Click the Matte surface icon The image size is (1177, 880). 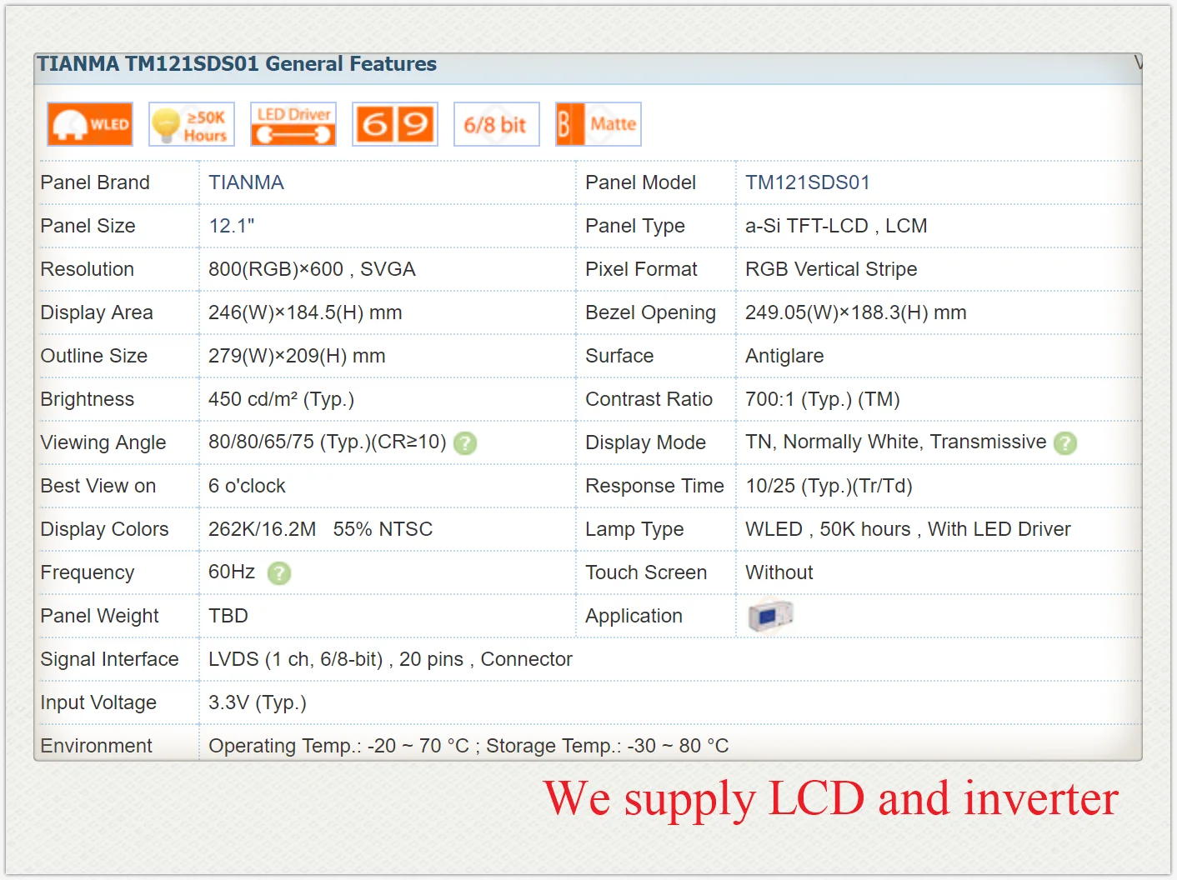point(599,124)
